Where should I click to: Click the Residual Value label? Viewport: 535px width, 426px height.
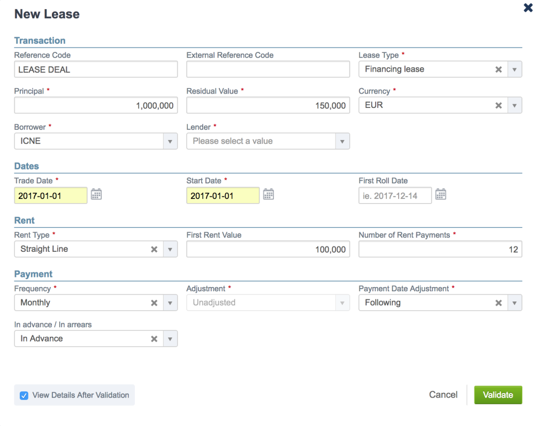(212, 91)
